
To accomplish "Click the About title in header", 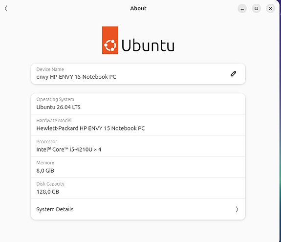I will tap(138, 8).
